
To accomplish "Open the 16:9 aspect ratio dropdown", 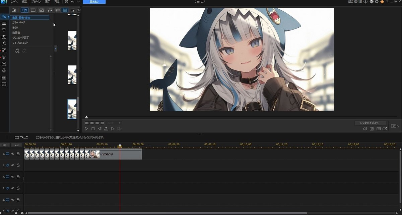I will (395, 126).
